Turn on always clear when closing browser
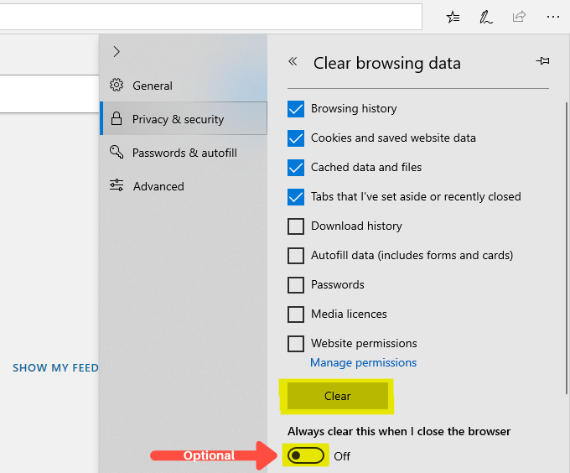The width and height of the screenshot is (570, 473). 305,455
